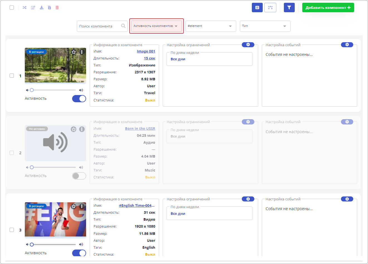Disable activity toggle for Image 001
The height and width of the screenshot is (264, 368).
tap(79, 99)
